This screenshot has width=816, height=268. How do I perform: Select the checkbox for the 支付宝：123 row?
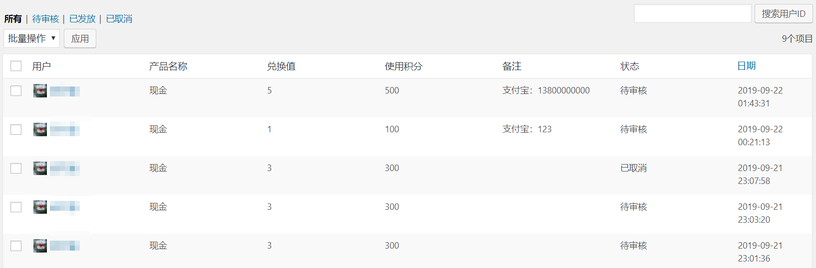coord(16,129)
